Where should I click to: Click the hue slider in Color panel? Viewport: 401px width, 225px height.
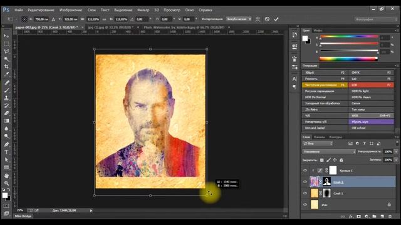pos(349,37)
